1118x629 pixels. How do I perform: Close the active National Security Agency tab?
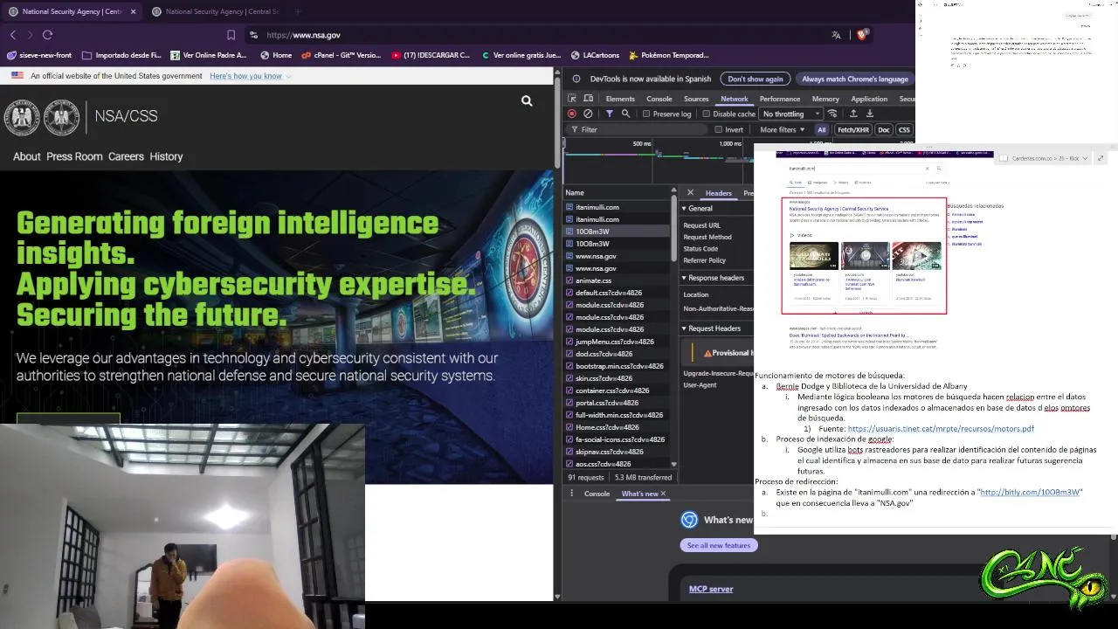tap(134, 11)
